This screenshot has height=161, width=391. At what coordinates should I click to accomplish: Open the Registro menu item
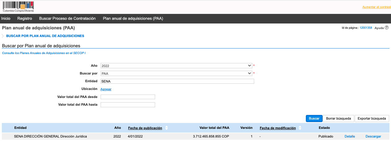click(25, 19)
